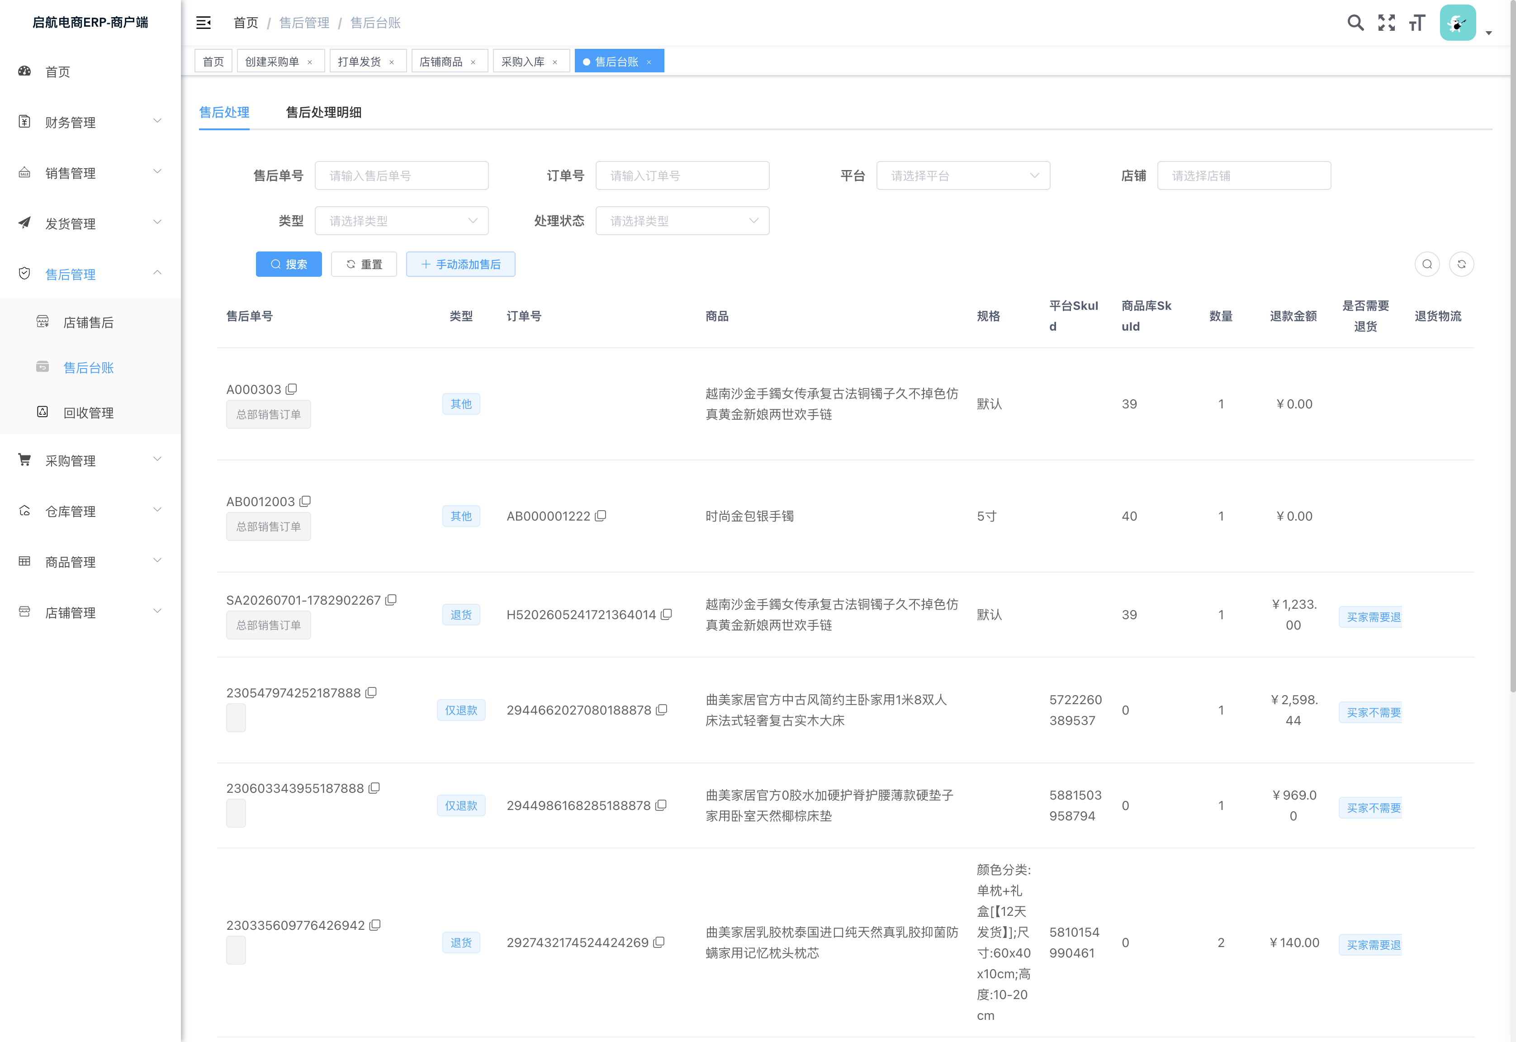Copy after-sale number SA20260701-1782902267
1516x1042 pixels.
point(391,600)
